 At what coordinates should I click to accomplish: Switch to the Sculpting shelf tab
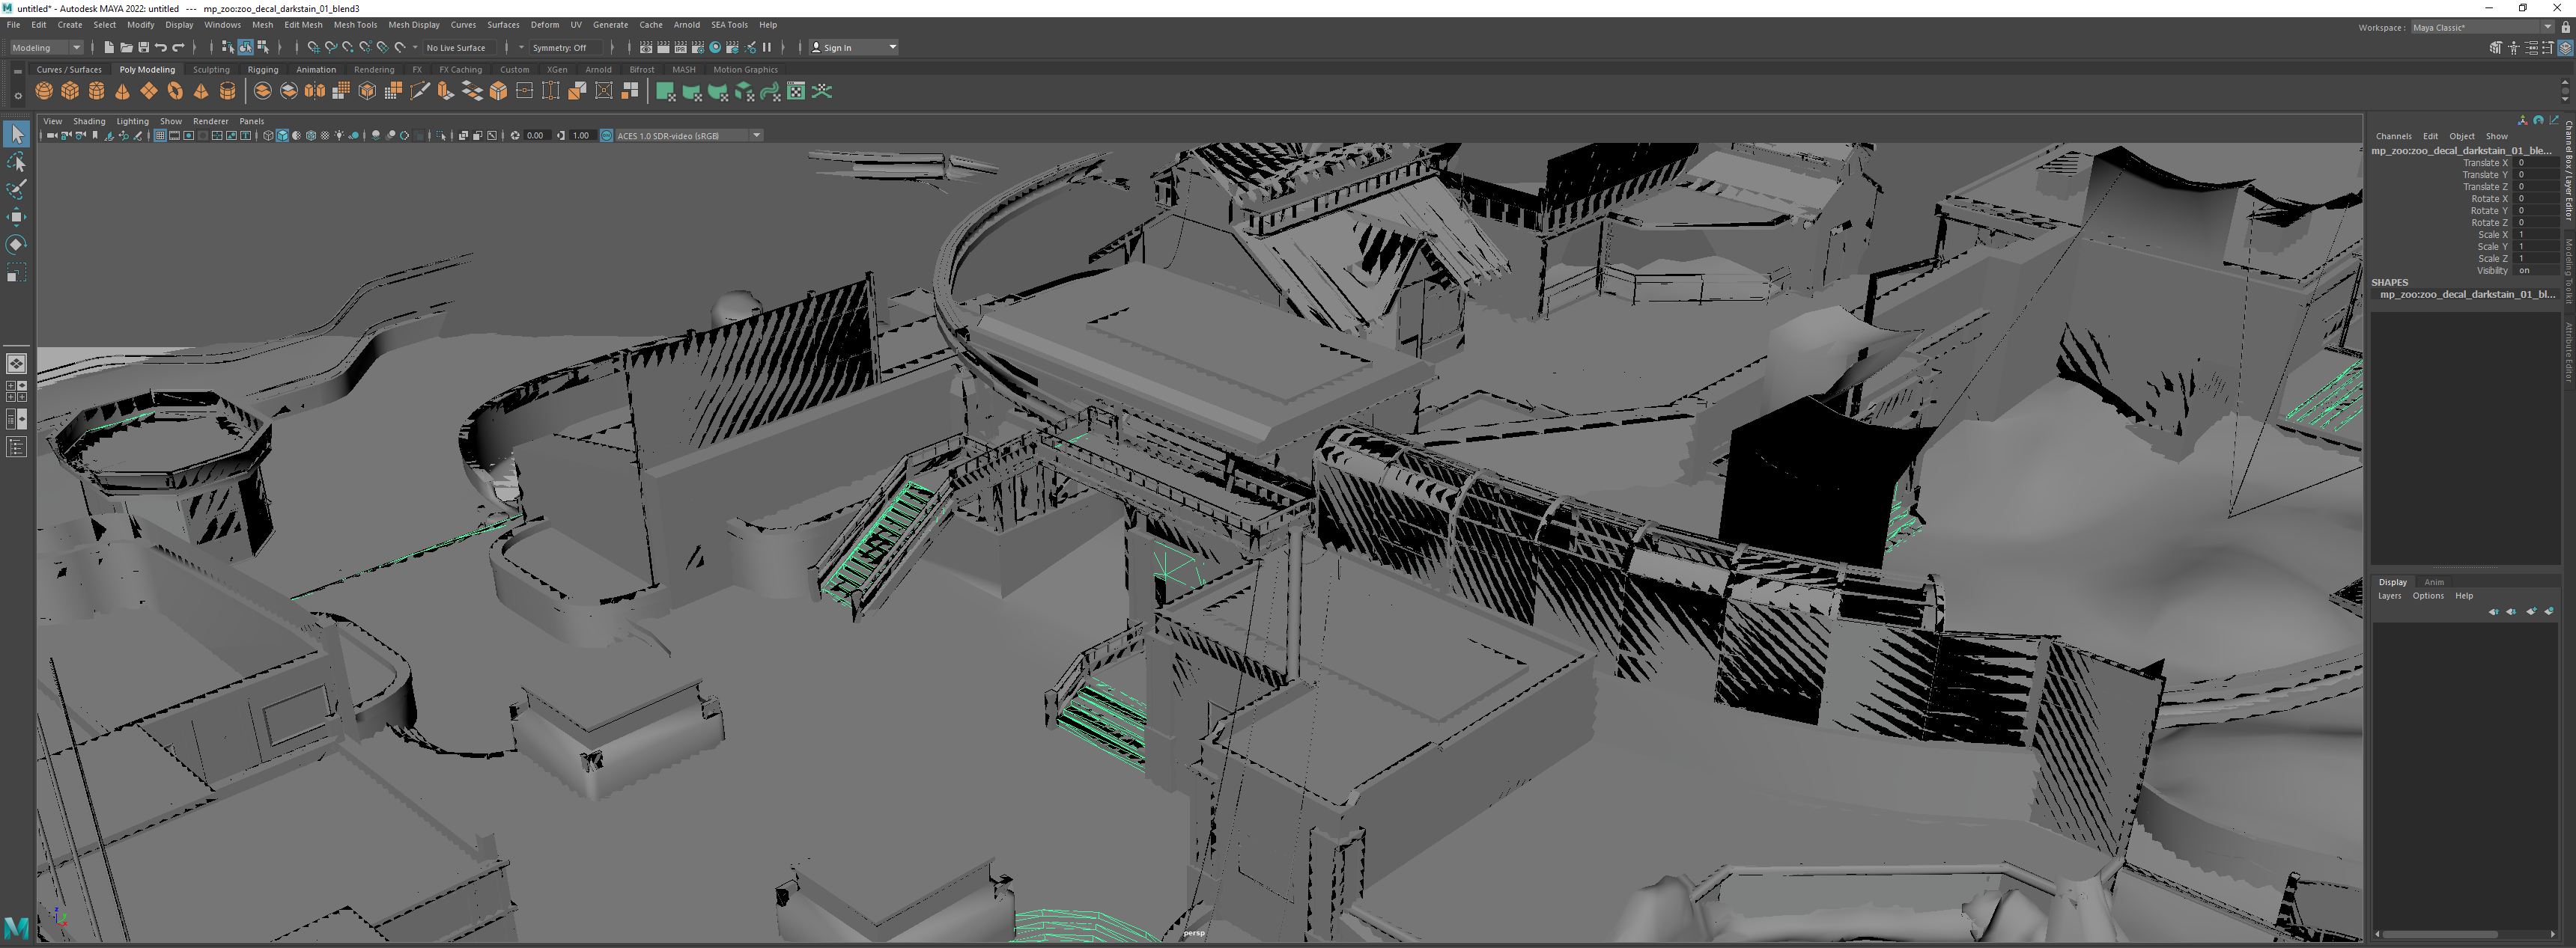211,70
